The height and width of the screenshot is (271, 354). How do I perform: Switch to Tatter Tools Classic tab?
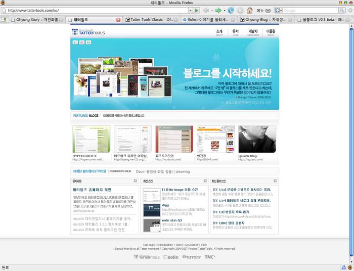coord(152,20)
